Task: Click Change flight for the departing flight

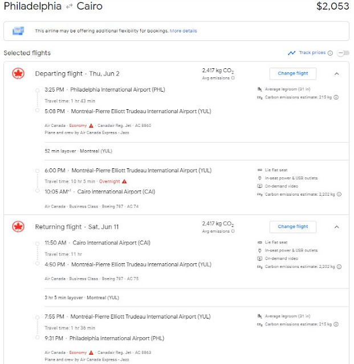Action: [x=292, y=73]
